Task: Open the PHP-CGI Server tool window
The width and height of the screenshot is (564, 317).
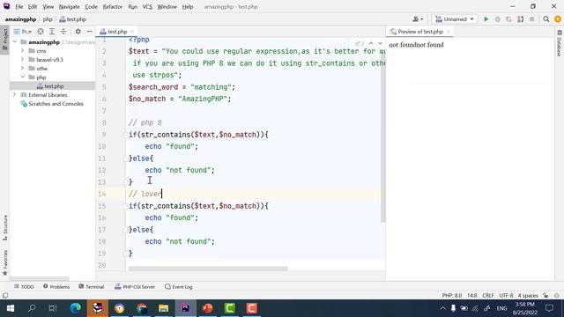Action: click(135, 287)
